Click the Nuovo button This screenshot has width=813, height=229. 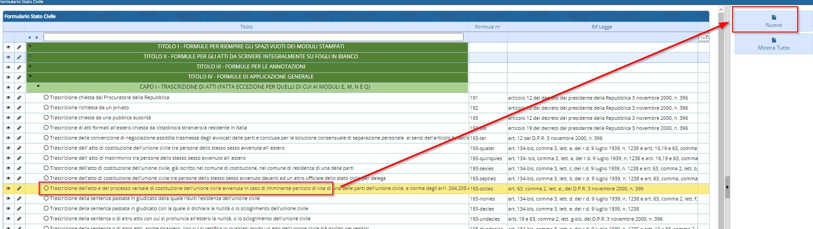[773, 21]
